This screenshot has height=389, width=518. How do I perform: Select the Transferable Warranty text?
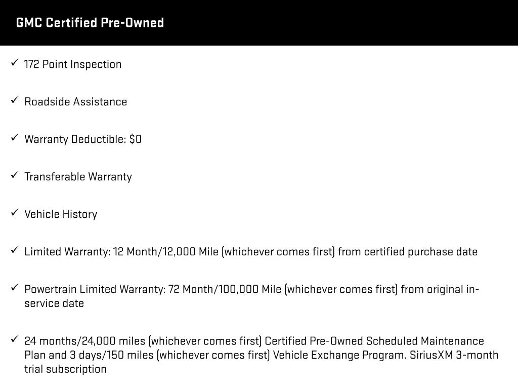(78, 177)
